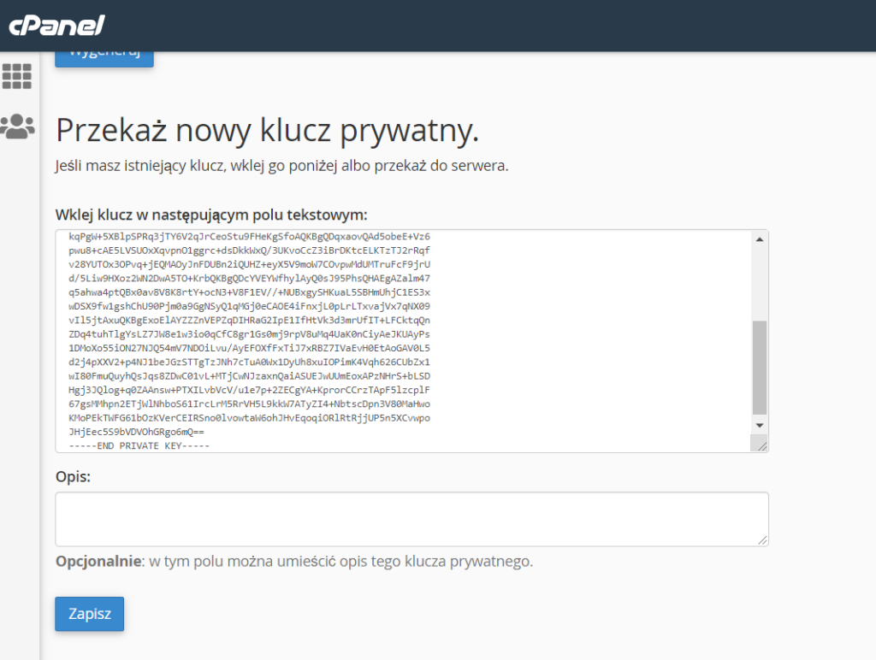This screenshot has width=876, height=660.
Task: Click the heading 'Przekaż nowy klucz prywatny.'
Action: tap(267, 131)
